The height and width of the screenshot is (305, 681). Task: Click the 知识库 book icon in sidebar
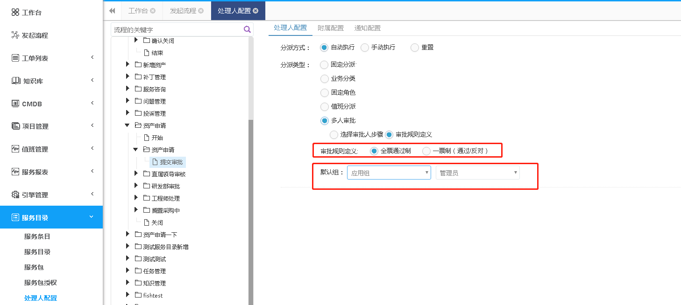(x=15, y=81)
